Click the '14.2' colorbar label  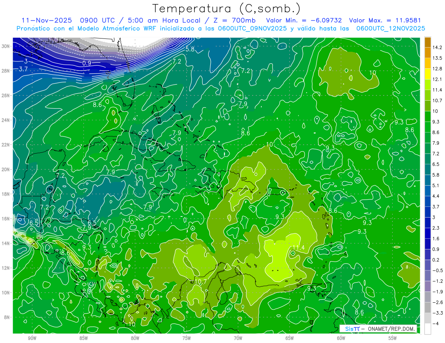click(437, 47)
